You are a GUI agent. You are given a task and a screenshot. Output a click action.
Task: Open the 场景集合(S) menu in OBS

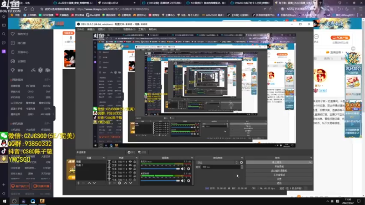[129, 30]
